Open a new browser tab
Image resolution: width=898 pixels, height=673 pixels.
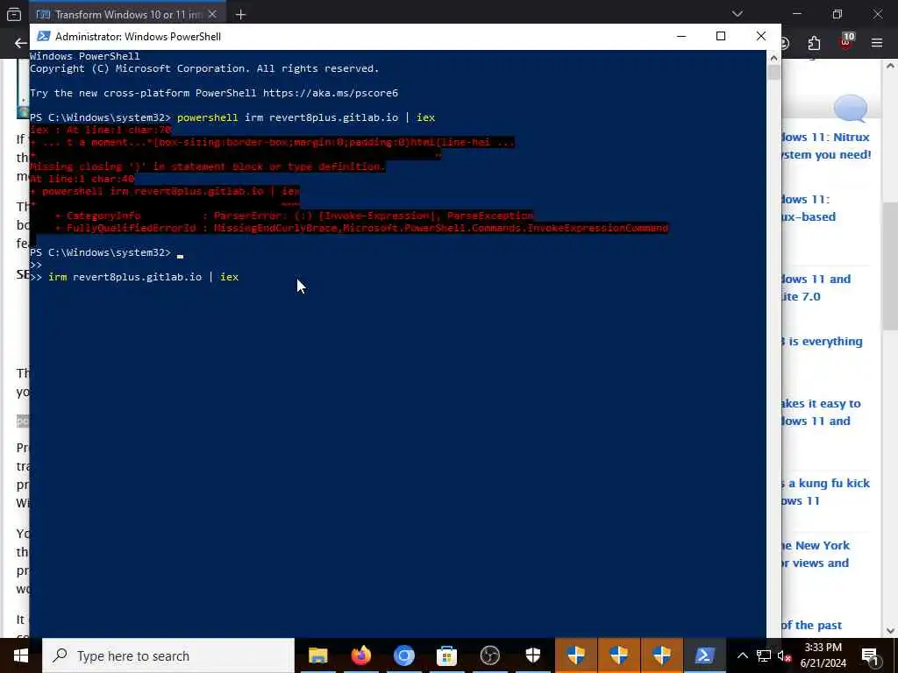[240, 14]
